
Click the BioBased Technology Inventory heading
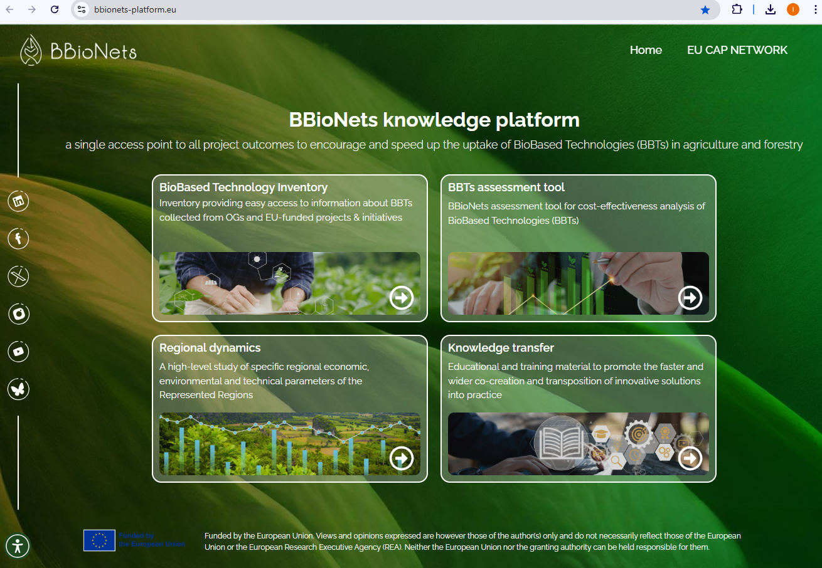click(x=243, y=187)
